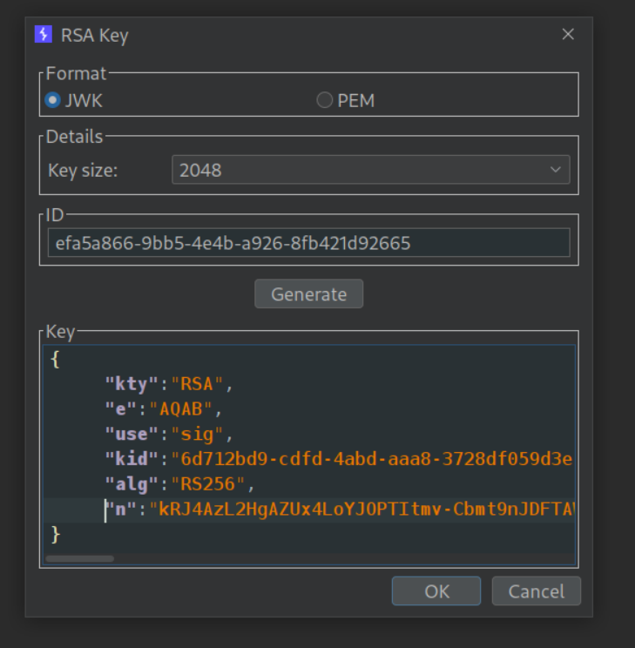The image size is (635, 648).
Task: Select the JWK format radio button
Action: point(53,100)
